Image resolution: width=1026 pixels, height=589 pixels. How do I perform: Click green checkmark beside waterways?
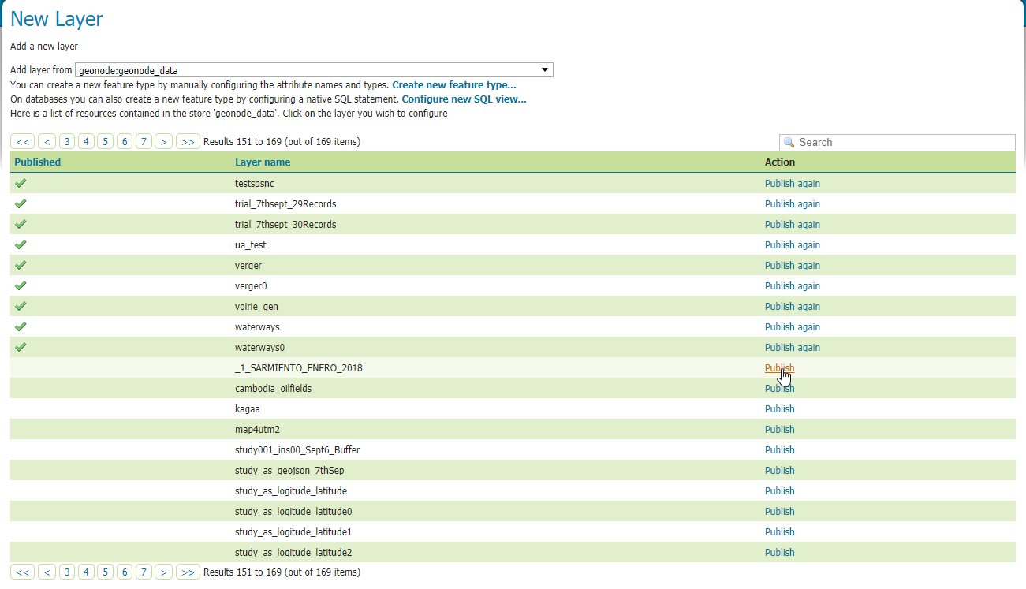point(21,326)
